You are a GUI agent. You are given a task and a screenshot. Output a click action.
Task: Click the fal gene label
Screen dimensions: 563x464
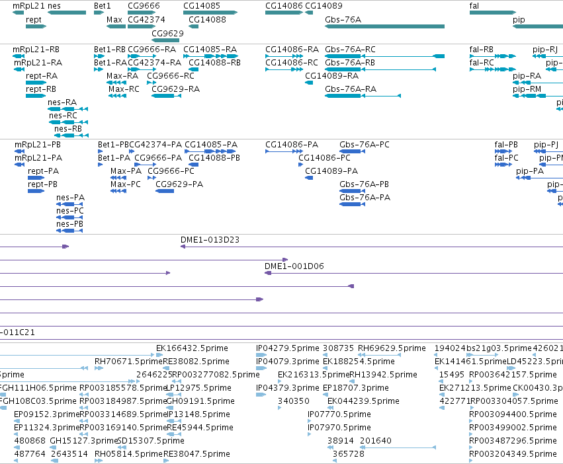click(474, 6)
